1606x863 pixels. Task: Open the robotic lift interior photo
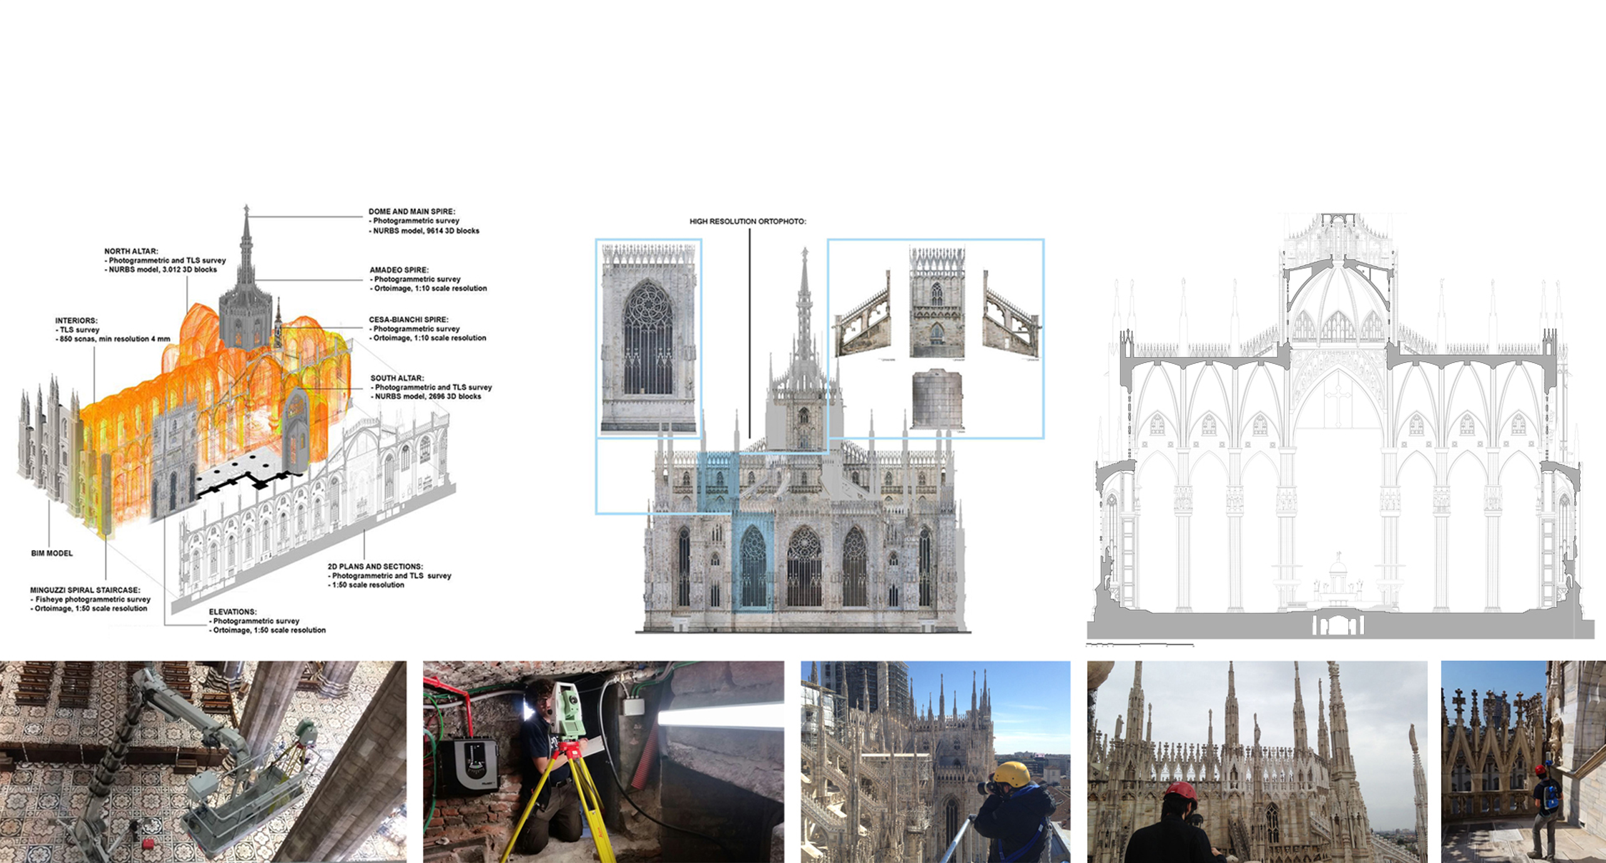(x=203, y=761)
